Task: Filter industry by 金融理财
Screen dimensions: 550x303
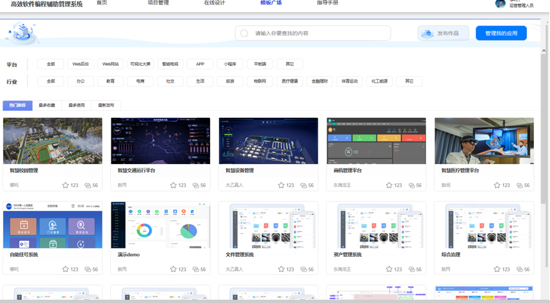Action: (319, 81)
